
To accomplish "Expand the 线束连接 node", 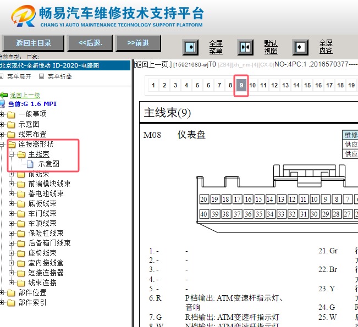I will coord(11,282).
